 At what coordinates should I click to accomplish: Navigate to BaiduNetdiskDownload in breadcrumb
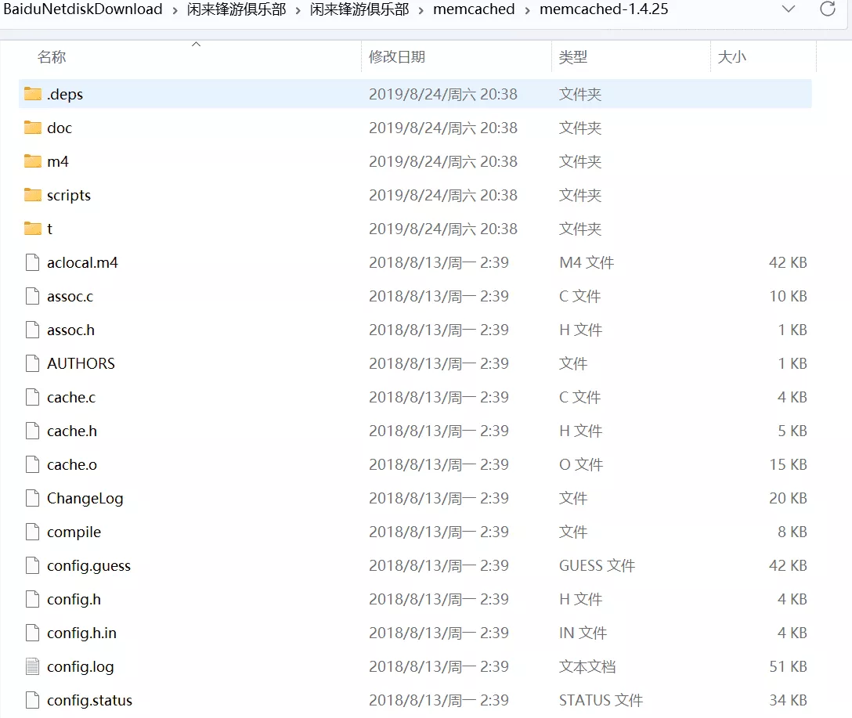[83, 9]
